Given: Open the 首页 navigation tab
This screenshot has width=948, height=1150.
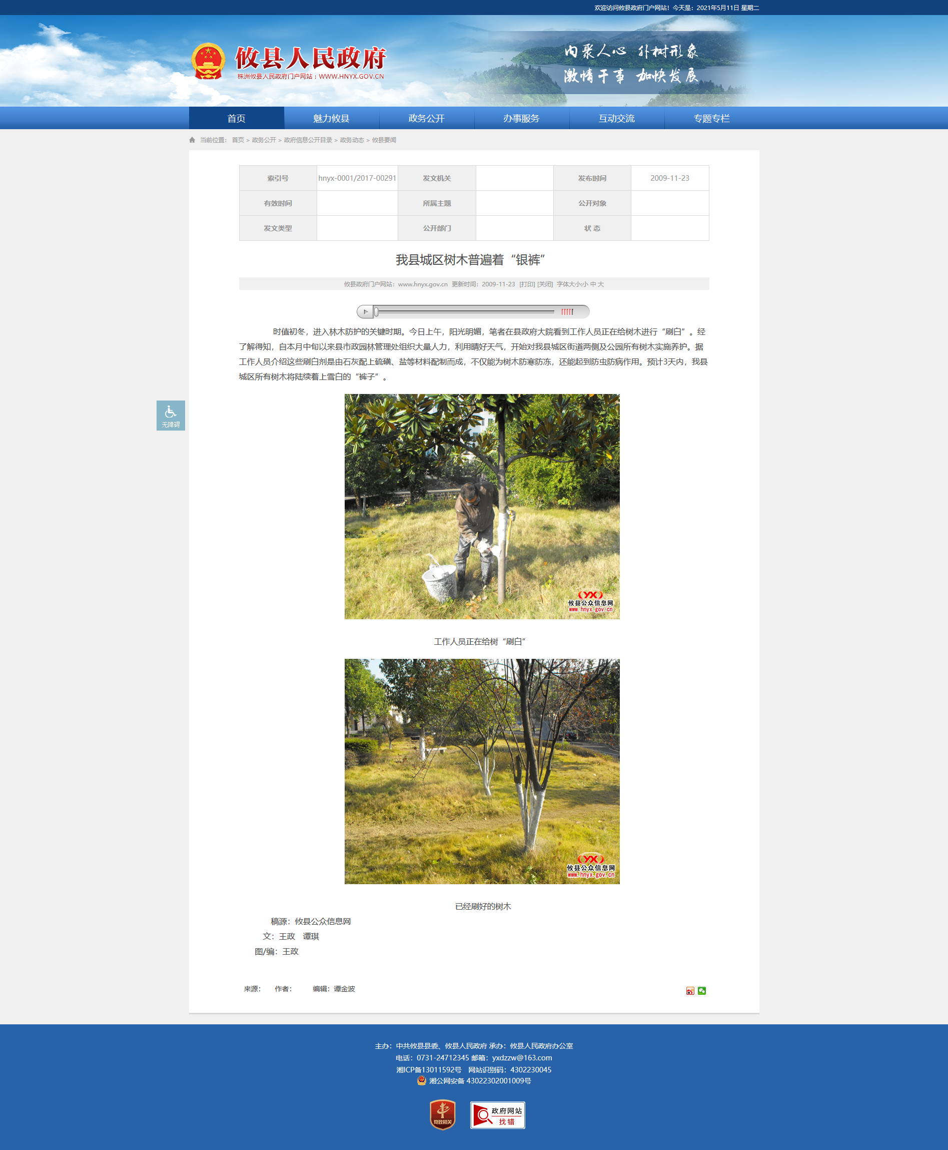Looking at the screenshot, I should 236,118.
